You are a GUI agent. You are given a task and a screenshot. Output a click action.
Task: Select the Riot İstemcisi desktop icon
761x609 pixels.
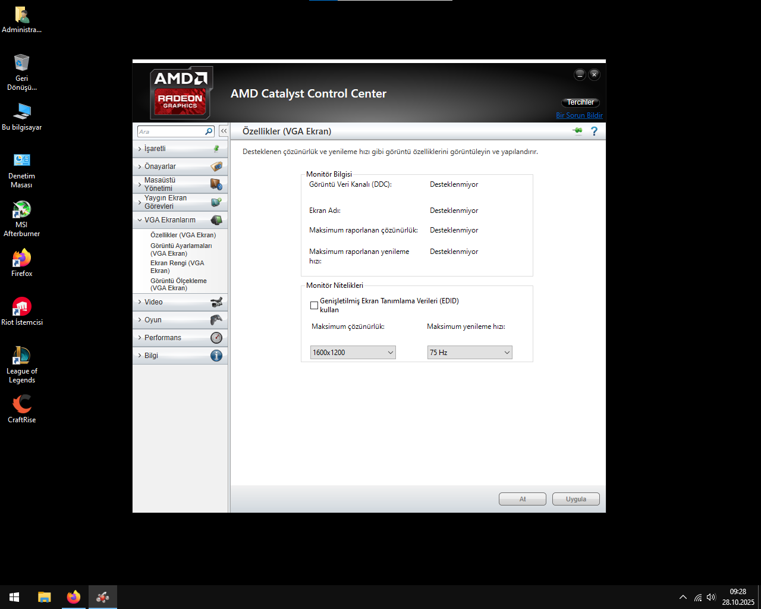pyautogui.click(x=21, y=312)
